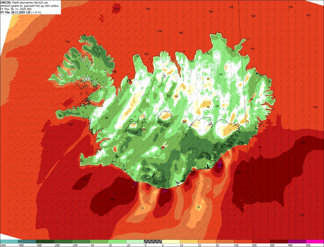
Task: Click the '134' value north of Iceland
Action: [x=159, y=31]
